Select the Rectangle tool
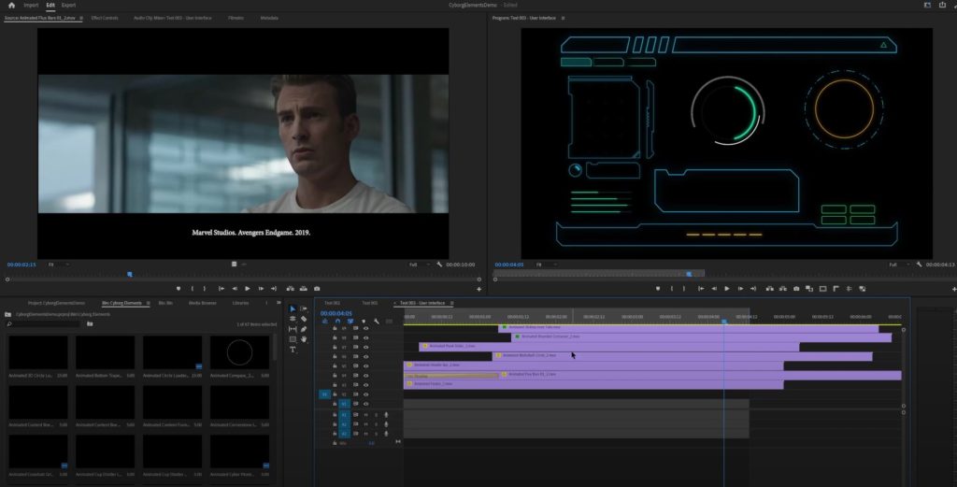Viewport: 957px width, 487px height. [x=293, y=339]
